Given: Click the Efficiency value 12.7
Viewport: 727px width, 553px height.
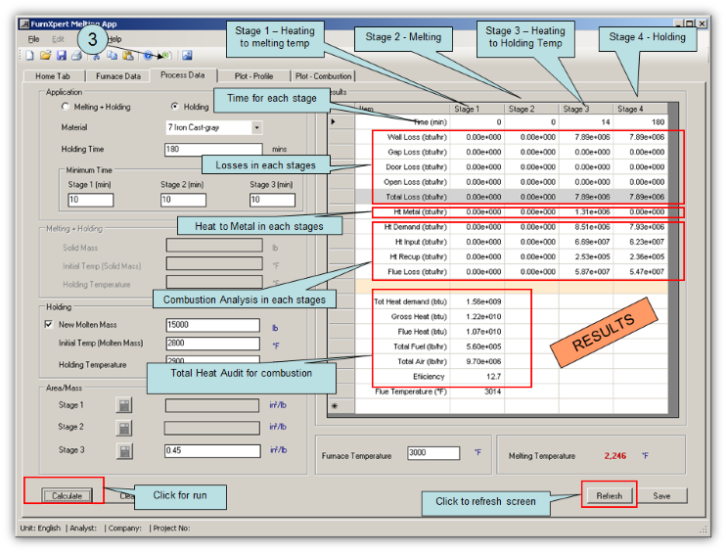Looking at the screenshot, I should (x=477, y=376).
